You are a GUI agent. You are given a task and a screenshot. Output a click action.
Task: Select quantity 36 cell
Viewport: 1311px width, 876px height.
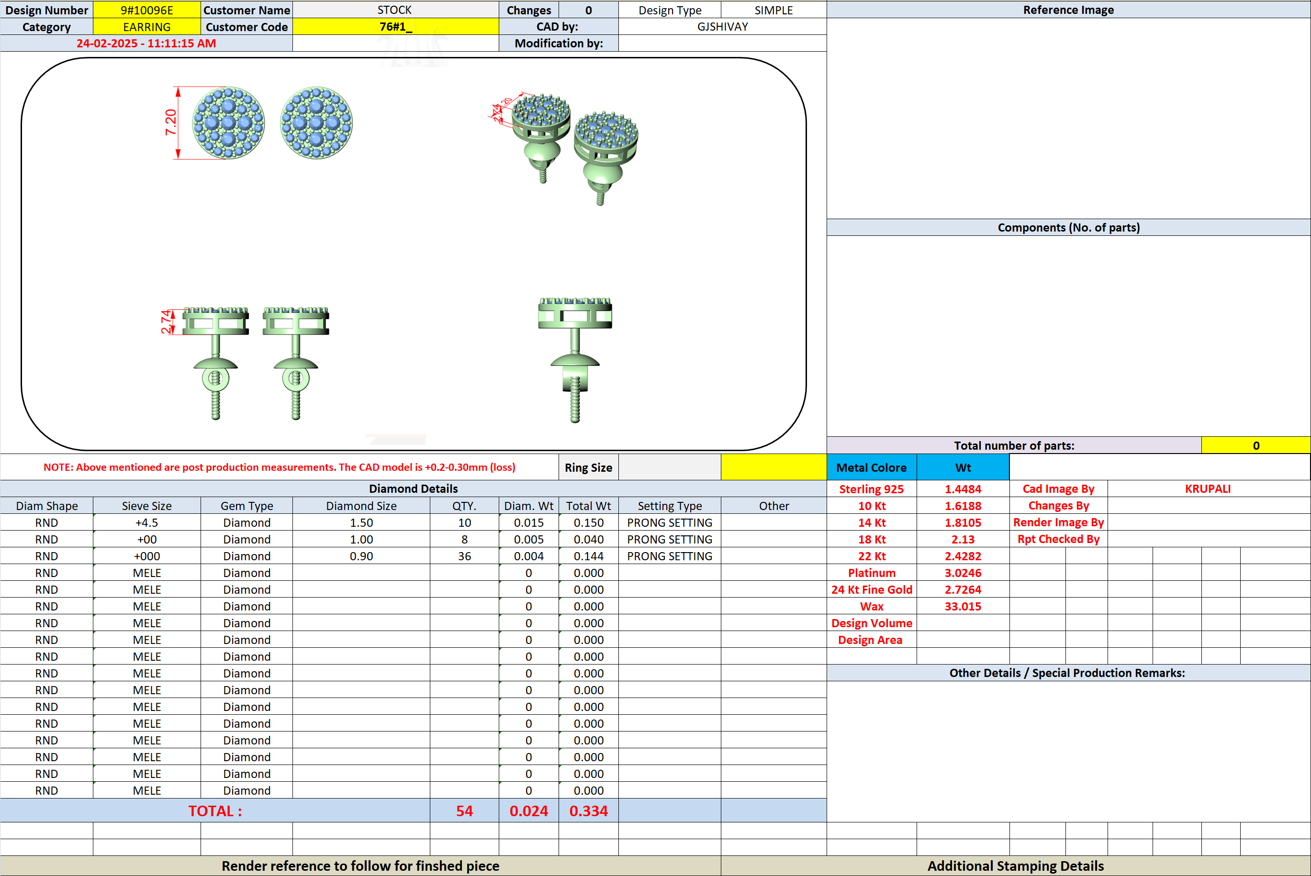(x=464, y=556)
